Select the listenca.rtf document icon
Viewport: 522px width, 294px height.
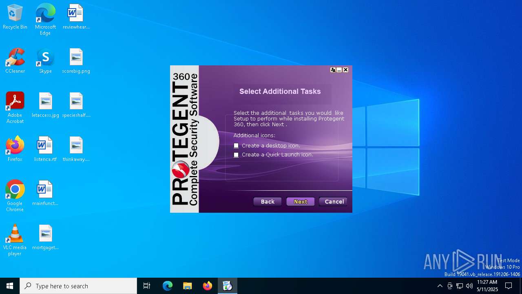pyautogui.click(x=45, y=149)
